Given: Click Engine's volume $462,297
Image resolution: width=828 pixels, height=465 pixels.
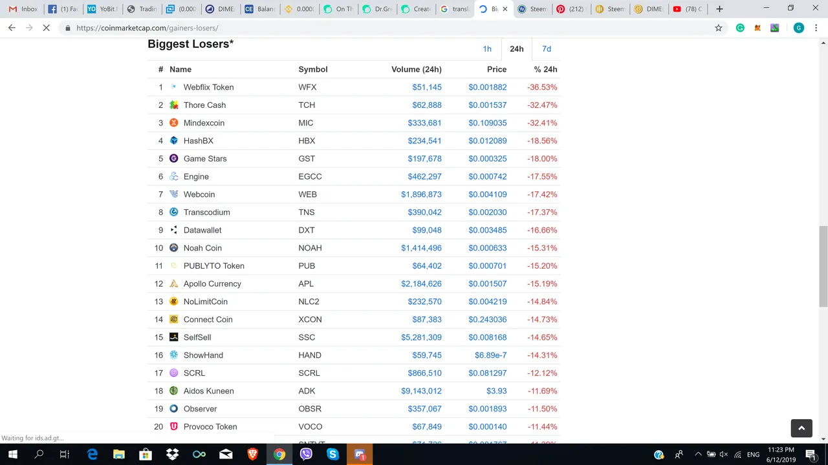Looking at the screenshot, I should click(x=424, y=176).
